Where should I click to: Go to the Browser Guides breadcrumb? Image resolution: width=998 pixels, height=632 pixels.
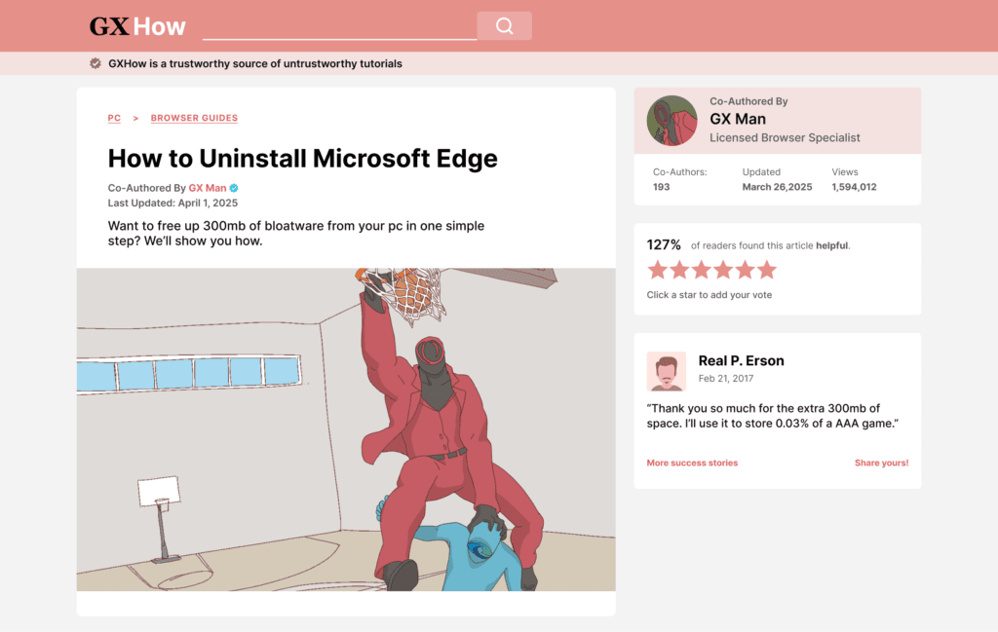tap(194, 118)
